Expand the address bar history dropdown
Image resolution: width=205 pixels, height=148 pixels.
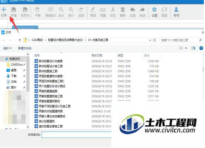[x=150, y=40]
